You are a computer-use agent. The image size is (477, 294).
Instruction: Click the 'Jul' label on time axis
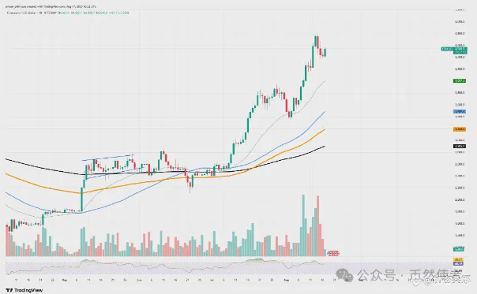coord(212,280)
